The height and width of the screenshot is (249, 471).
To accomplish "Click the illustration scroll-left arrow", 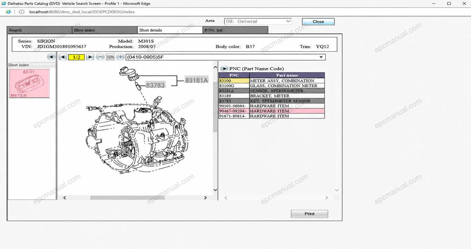I will click(x=64, y=198).
